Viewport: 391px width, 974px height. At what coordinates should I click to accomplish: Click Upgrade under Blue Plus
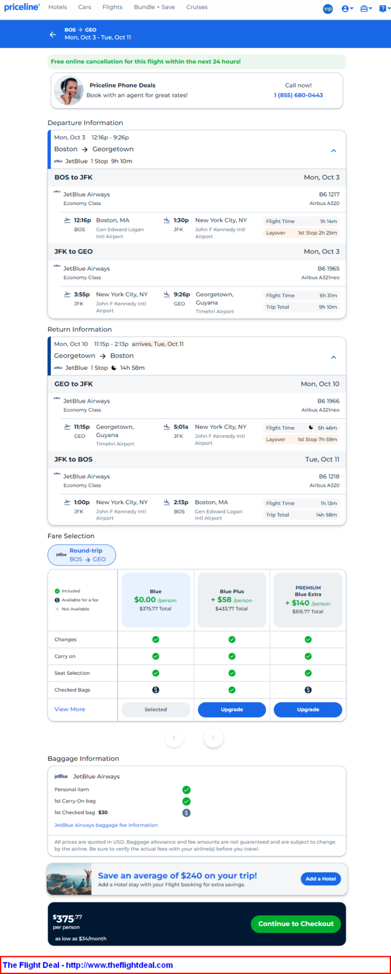pos(232,710)
